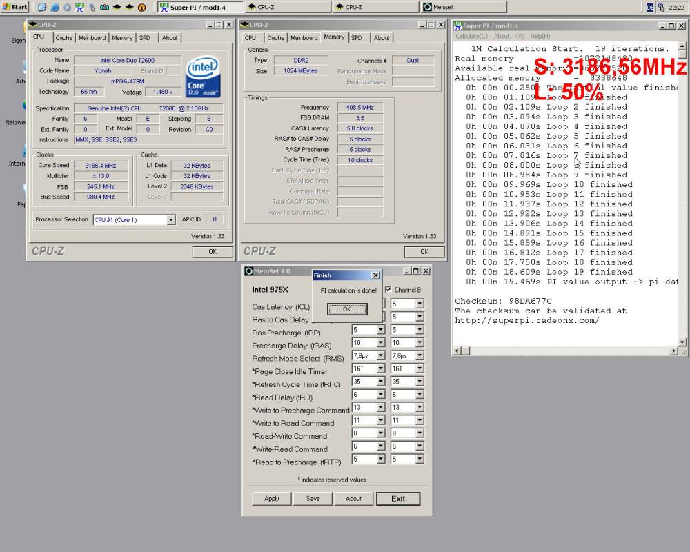This screenshot has width=690, height=552.
Task: Open Channel B Page Close Idle Timer dropdown
Action: point(420,368)
